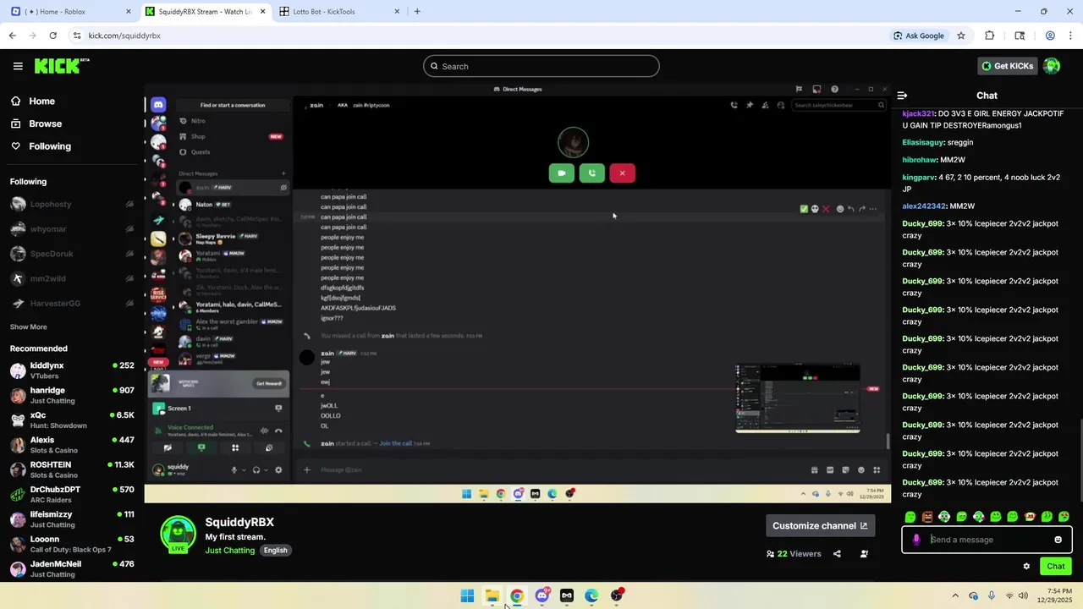The width and height of the screenshot is (1083, 609).
Task: Open Following in the Kick sidebar
Action: (x=41, y=146)
